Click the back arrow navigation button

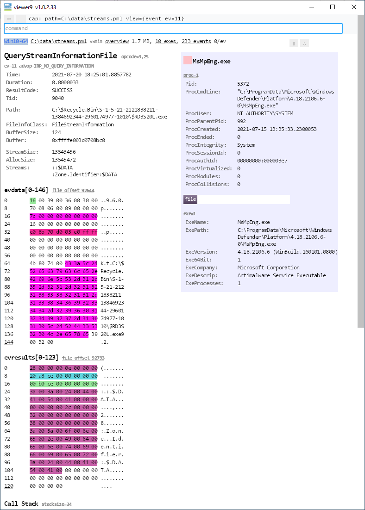tap(9, 19)
